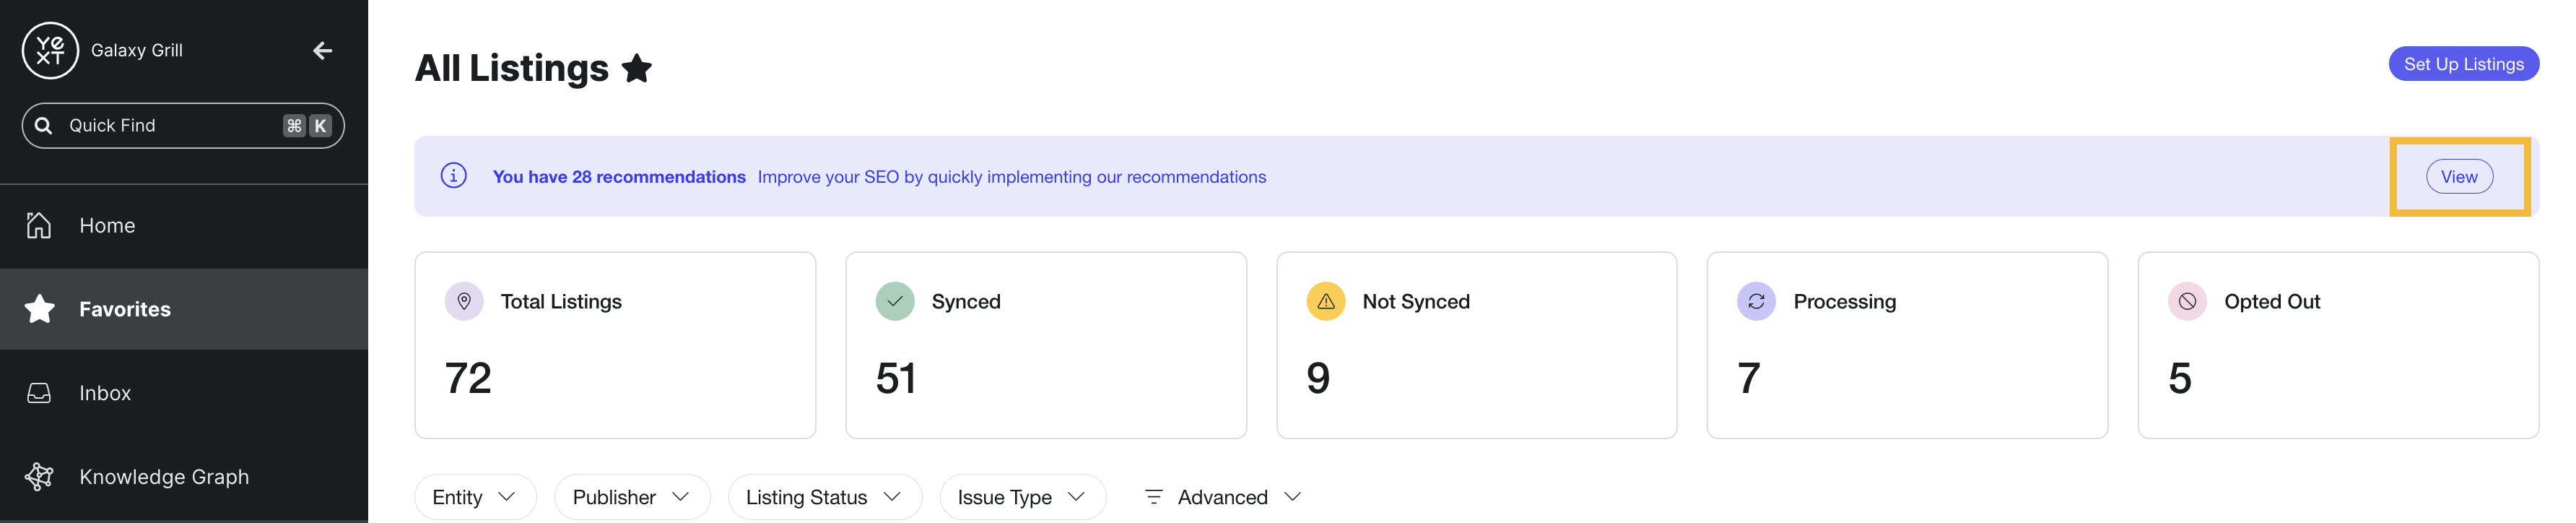Click the Not Synced warning icon
Screen dimensions: 2576x523
point(1326,301)
